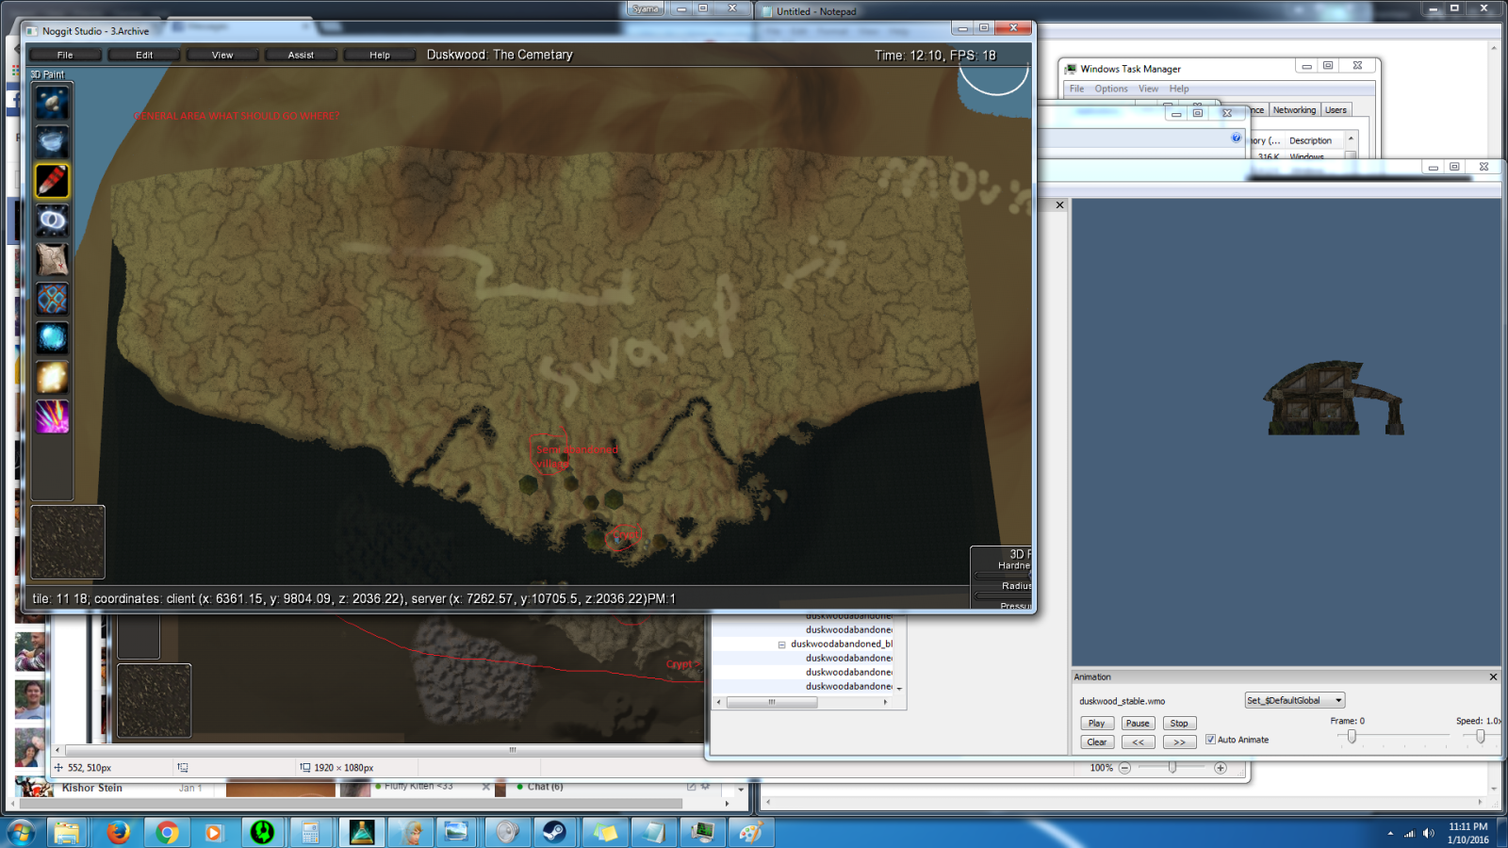Viewport: 1508px width, 848px height.
Task: Show hidden system tray icons
Action: pyautogui.click(x=1390, y=833)
